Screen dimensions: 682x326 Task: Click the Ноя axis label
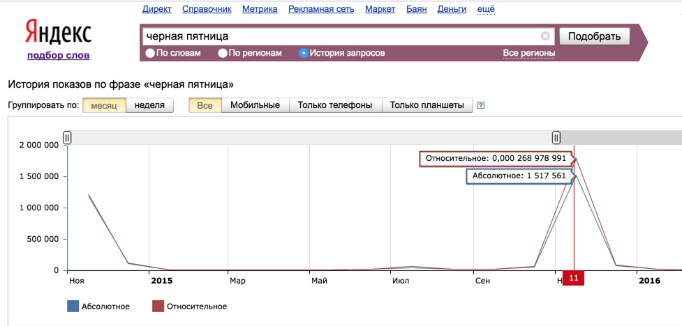(x=77, y=281)
